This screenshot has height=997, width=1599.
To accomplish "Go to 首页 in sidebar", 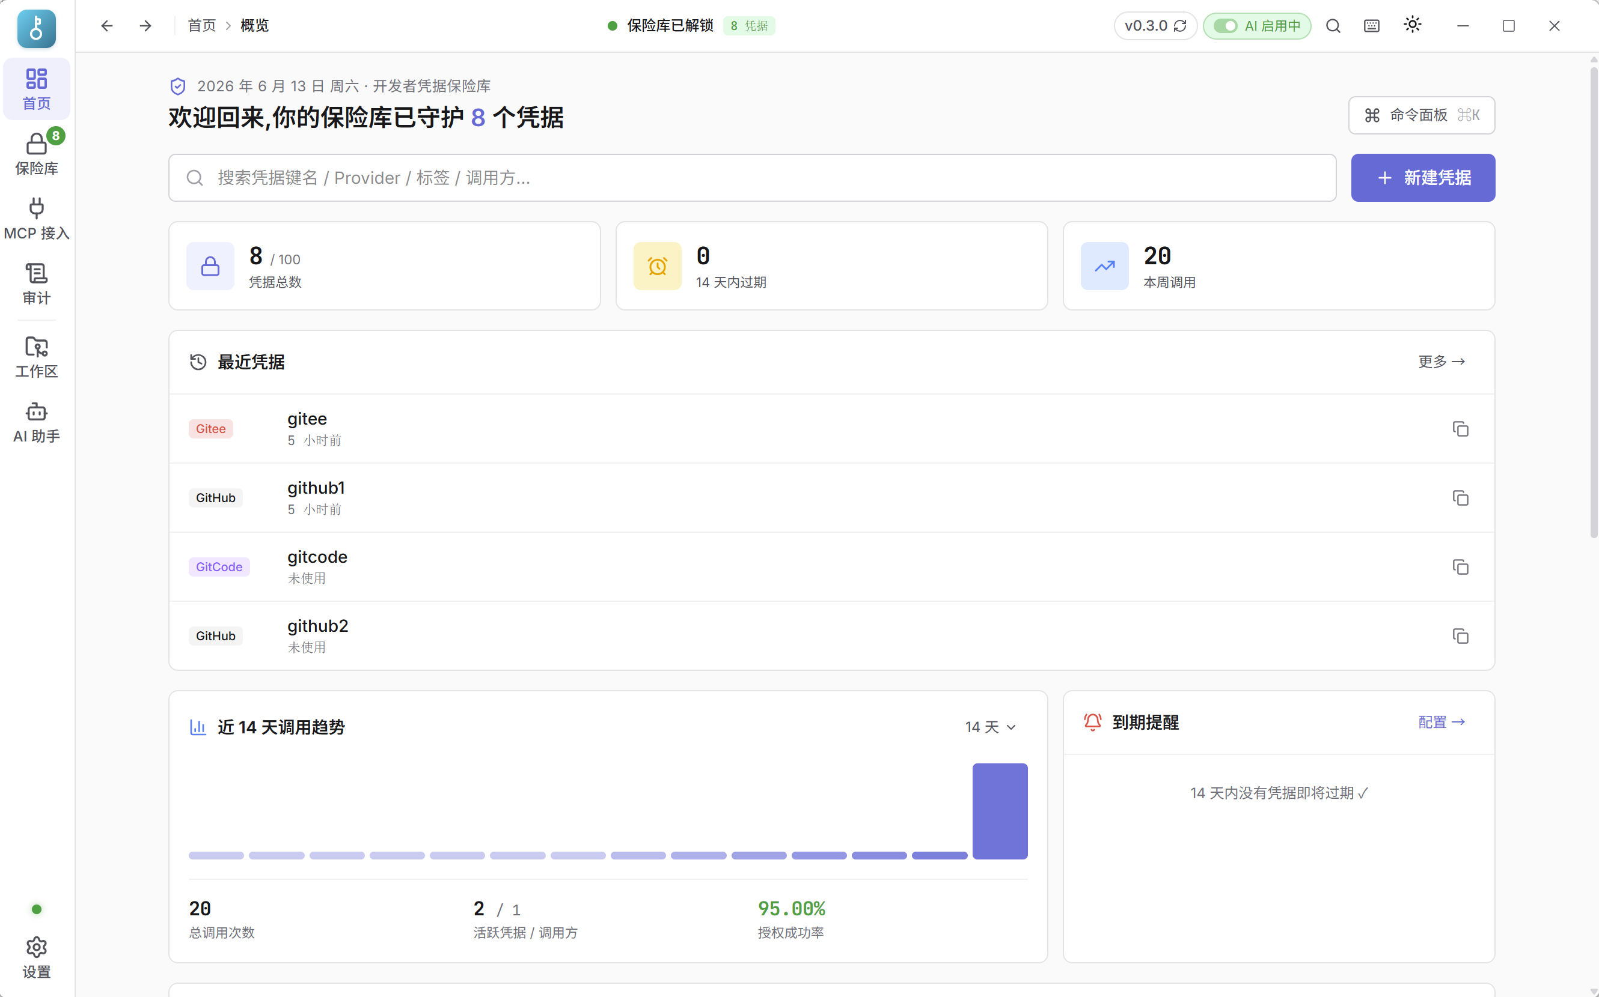I will tap(36, 89).
